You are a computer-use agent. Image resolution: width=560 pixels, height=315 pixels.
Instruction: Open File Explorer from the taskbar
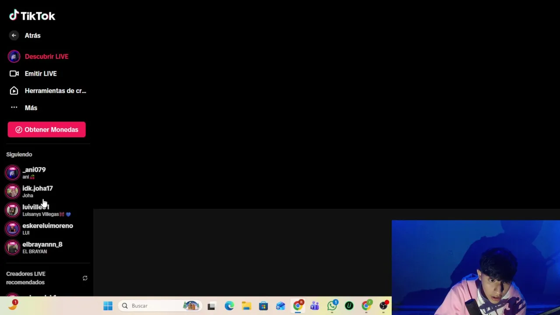[246, 306]
